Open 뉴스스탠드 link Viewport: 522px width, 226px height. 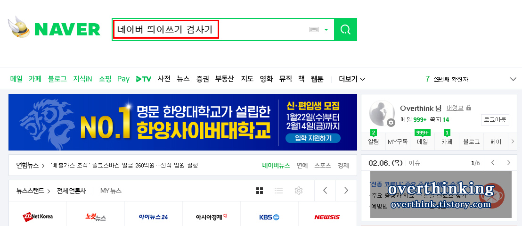tap(33, 191)
